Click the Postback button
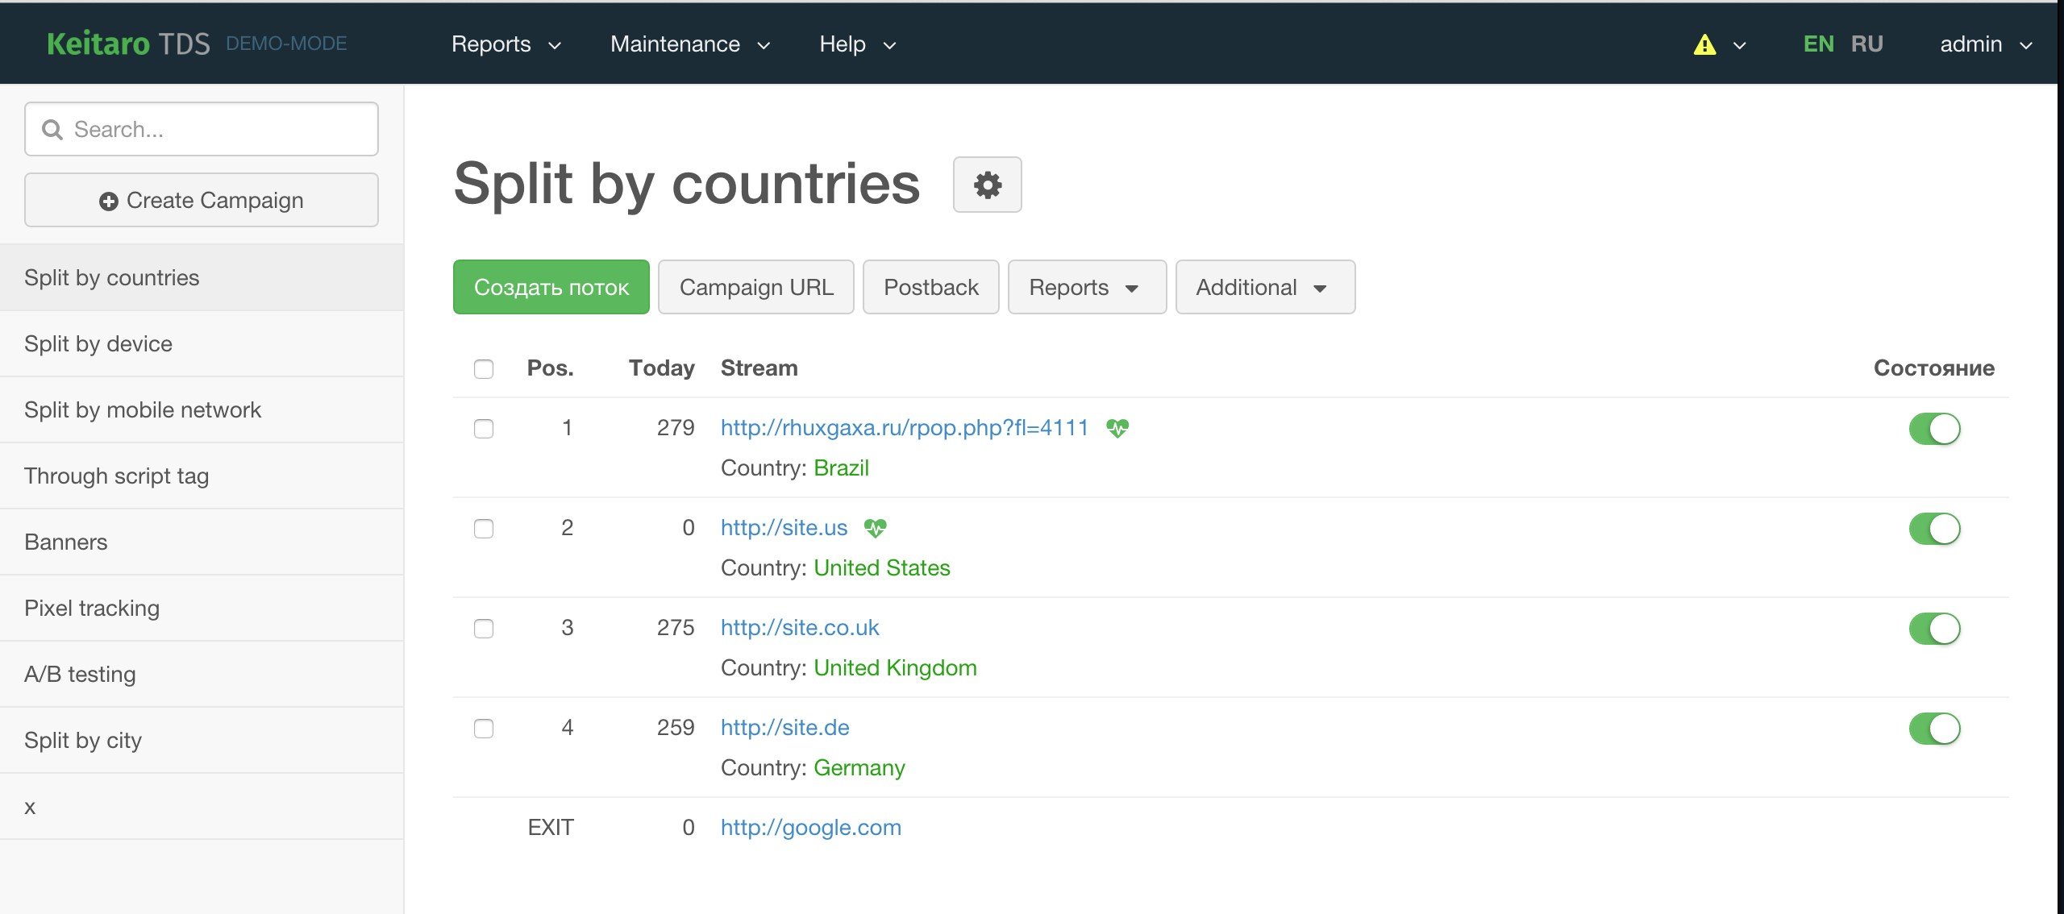Image resolution: width=2064 pixels, height=914 pixels. click(x=930, y=287)
